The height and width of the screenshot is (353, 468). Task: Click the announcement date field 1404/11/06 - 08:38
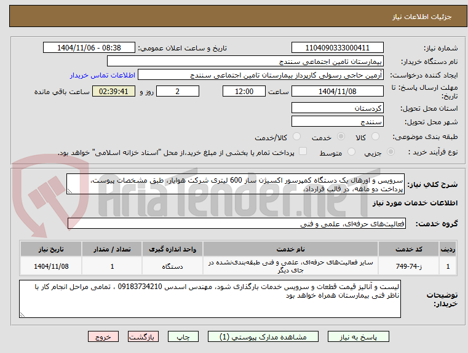89,48
